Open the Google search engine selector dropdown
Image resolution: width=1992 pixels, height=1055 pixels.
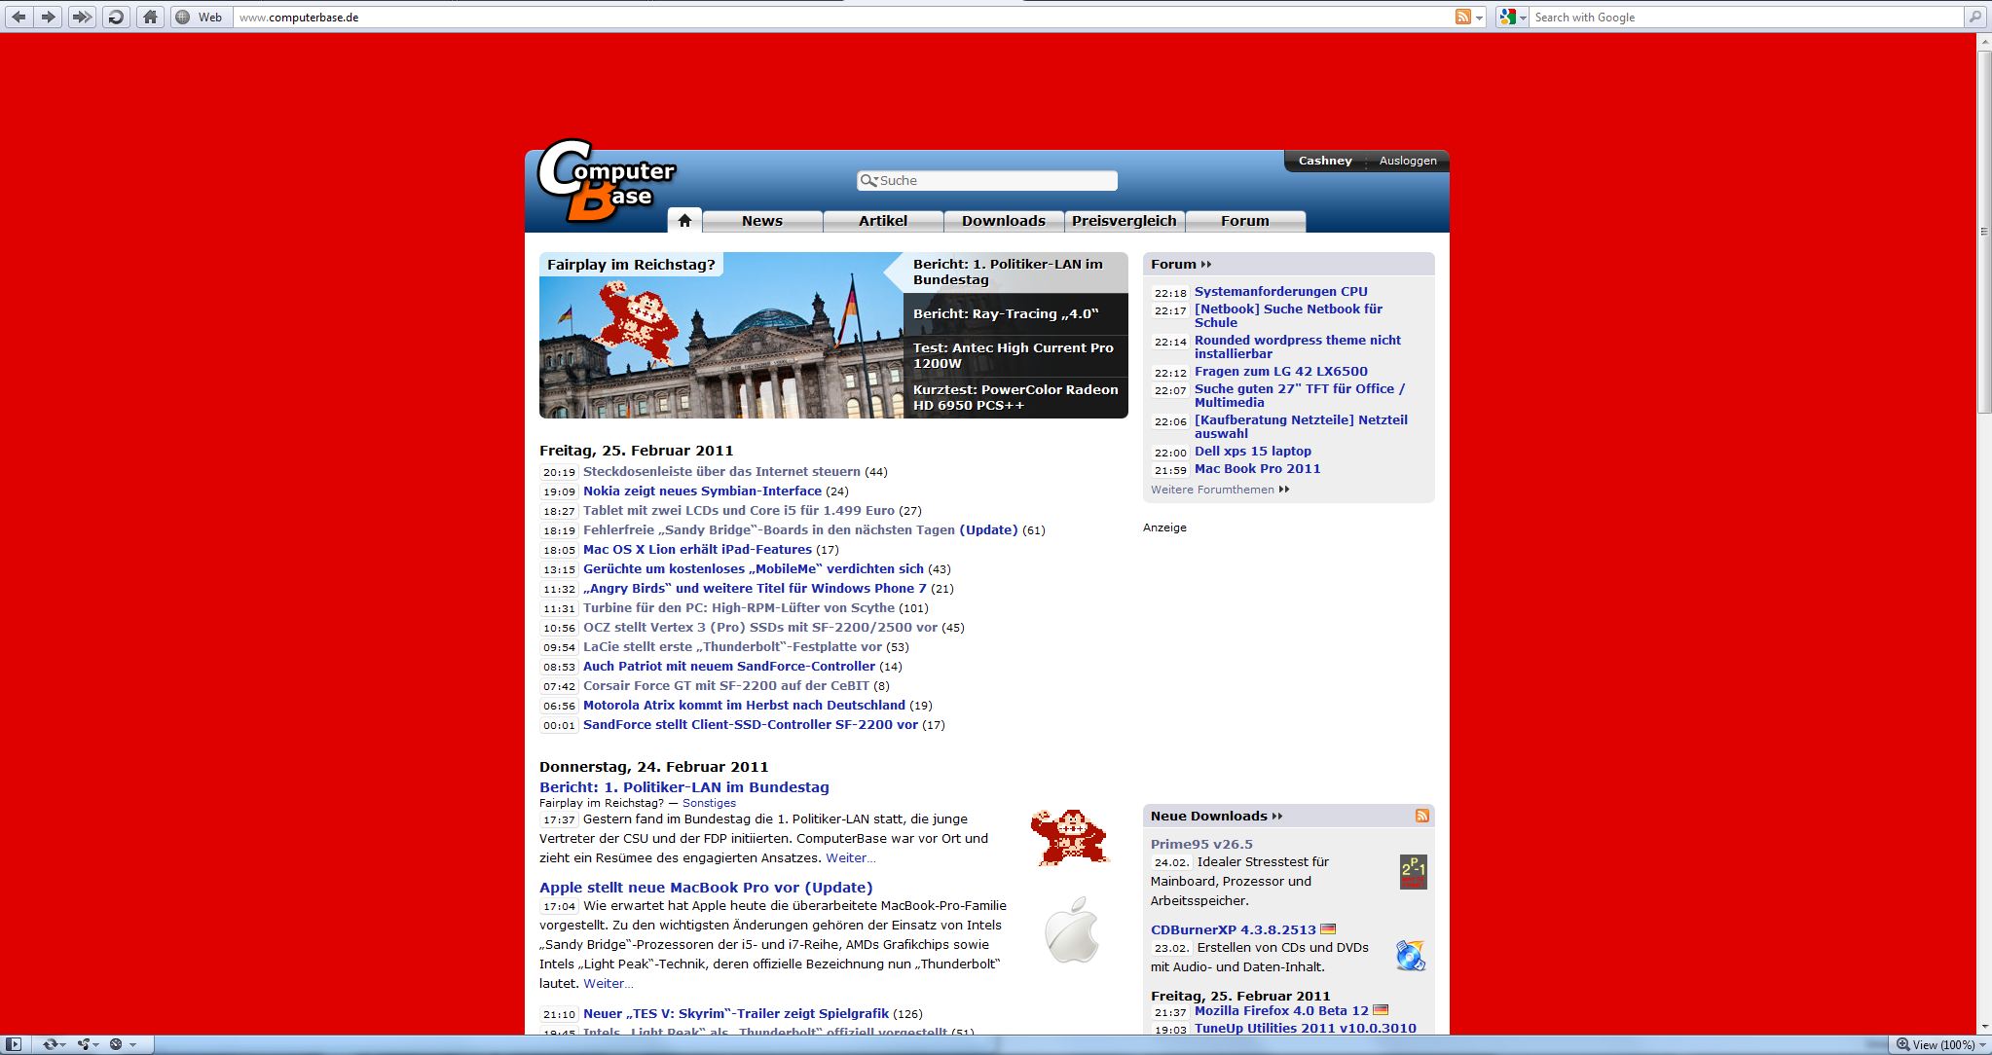(1513, 17)
